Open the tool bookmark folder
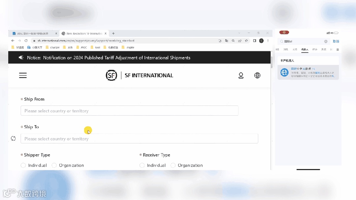Screen dimensions: 356x200 (x=95, y=47)
